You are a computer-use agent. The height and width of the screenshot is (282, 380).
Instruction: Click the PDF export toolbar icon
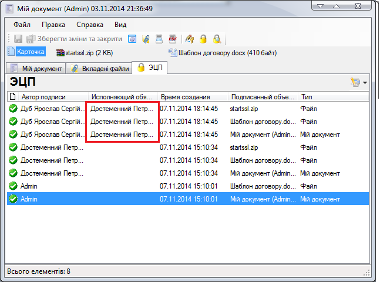pos(173,39)
